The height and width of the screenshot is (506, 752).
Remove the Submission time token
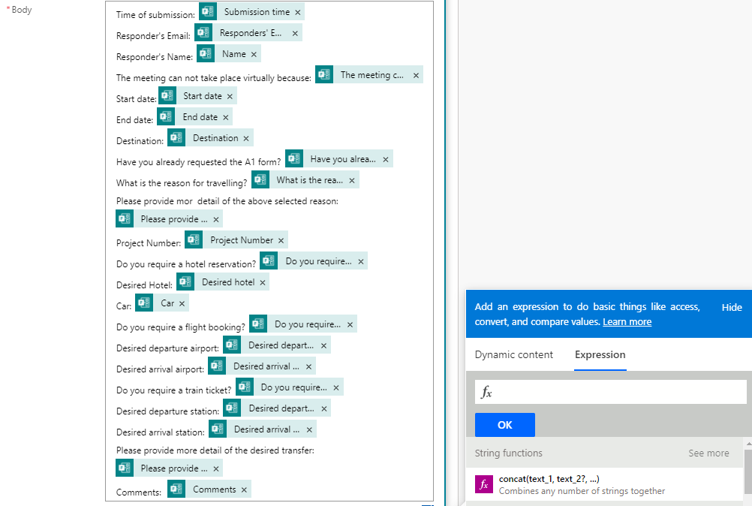pos(298,11)
